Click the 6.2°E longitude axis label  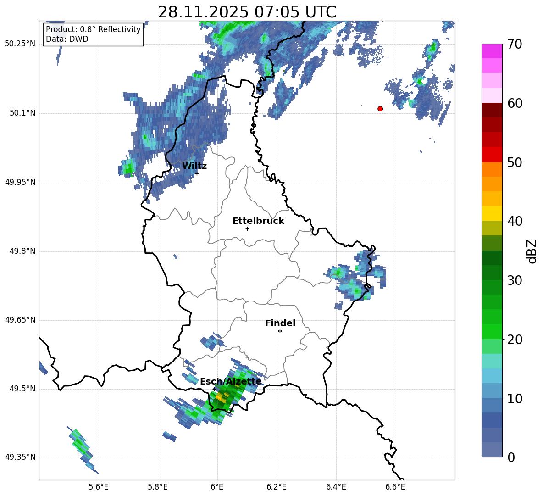277,487
